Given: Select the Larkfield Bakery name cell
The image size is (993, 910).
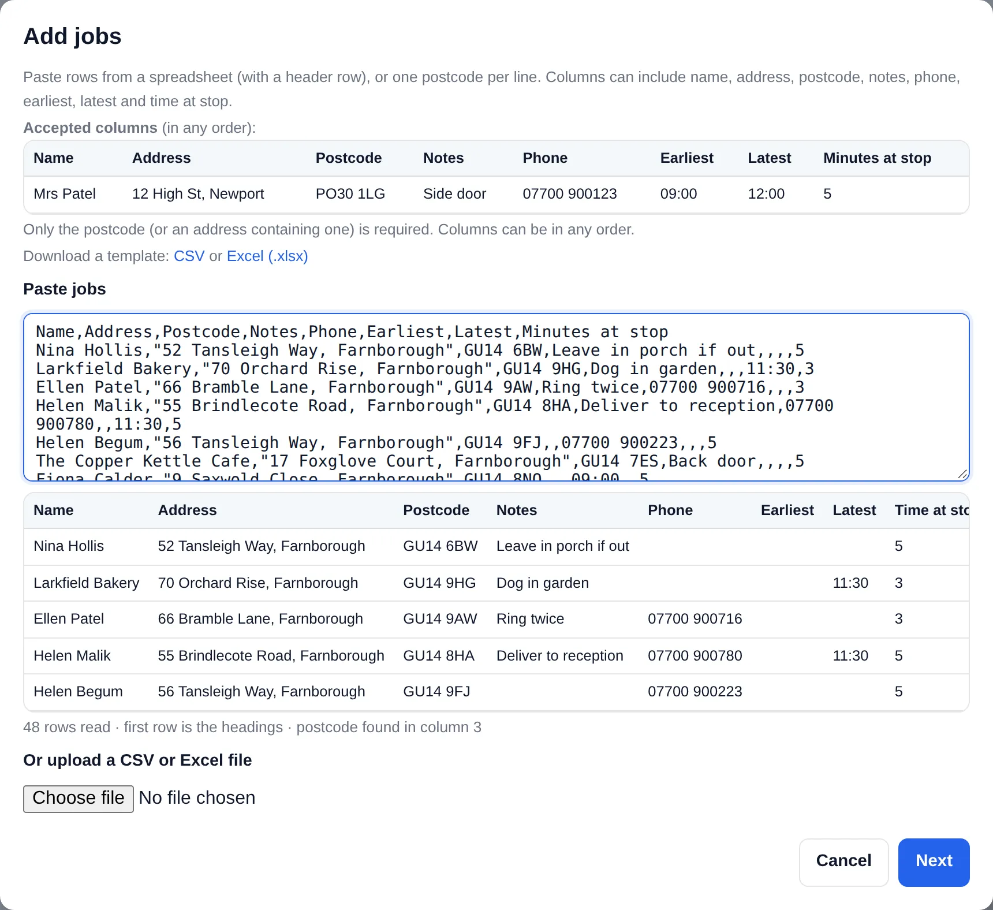Looking at the screenshot, I should coord(87,583).
